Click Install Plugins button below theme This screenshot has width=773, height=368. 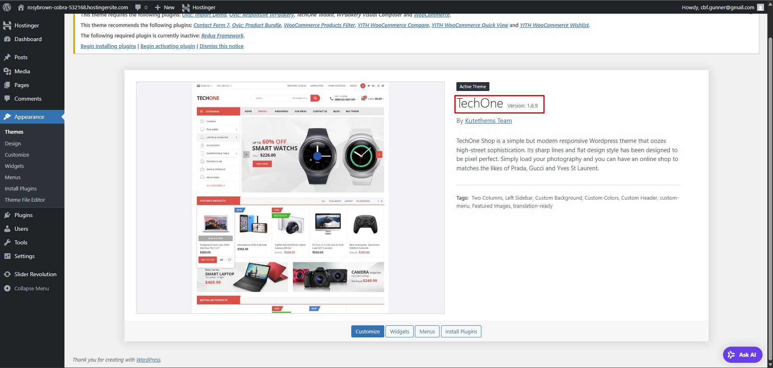[461, 331]
